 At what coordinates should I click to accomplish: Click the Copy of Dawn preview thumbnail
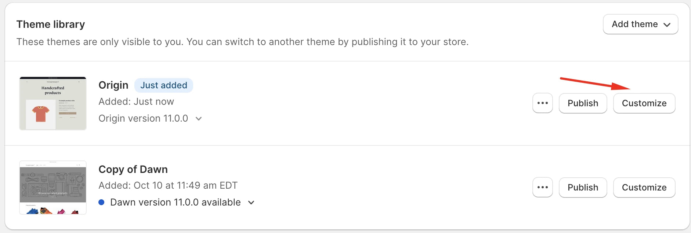tap(53, 187)
